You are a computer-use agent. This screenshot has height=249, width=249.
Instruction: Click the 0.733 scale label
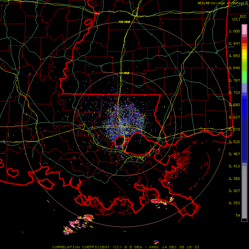pyautogui.click(x=234, y=93)
